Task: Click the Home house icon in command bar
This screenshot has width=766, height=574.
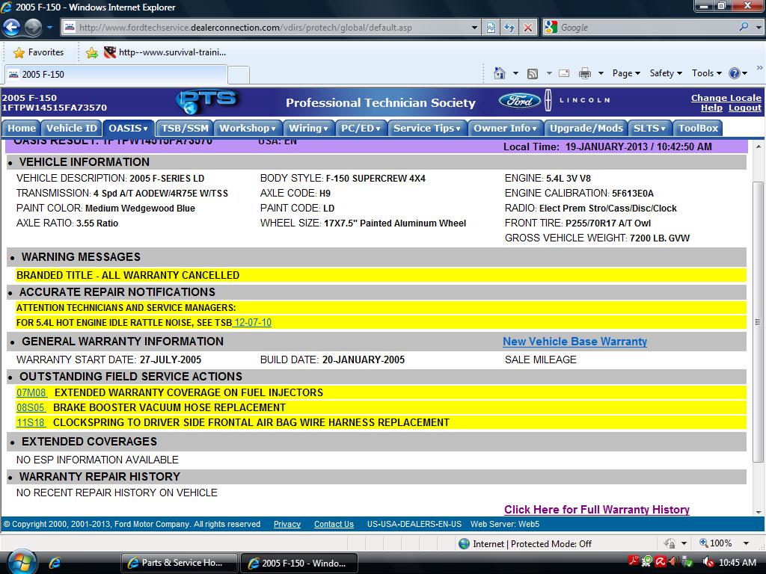Action: 499,73
